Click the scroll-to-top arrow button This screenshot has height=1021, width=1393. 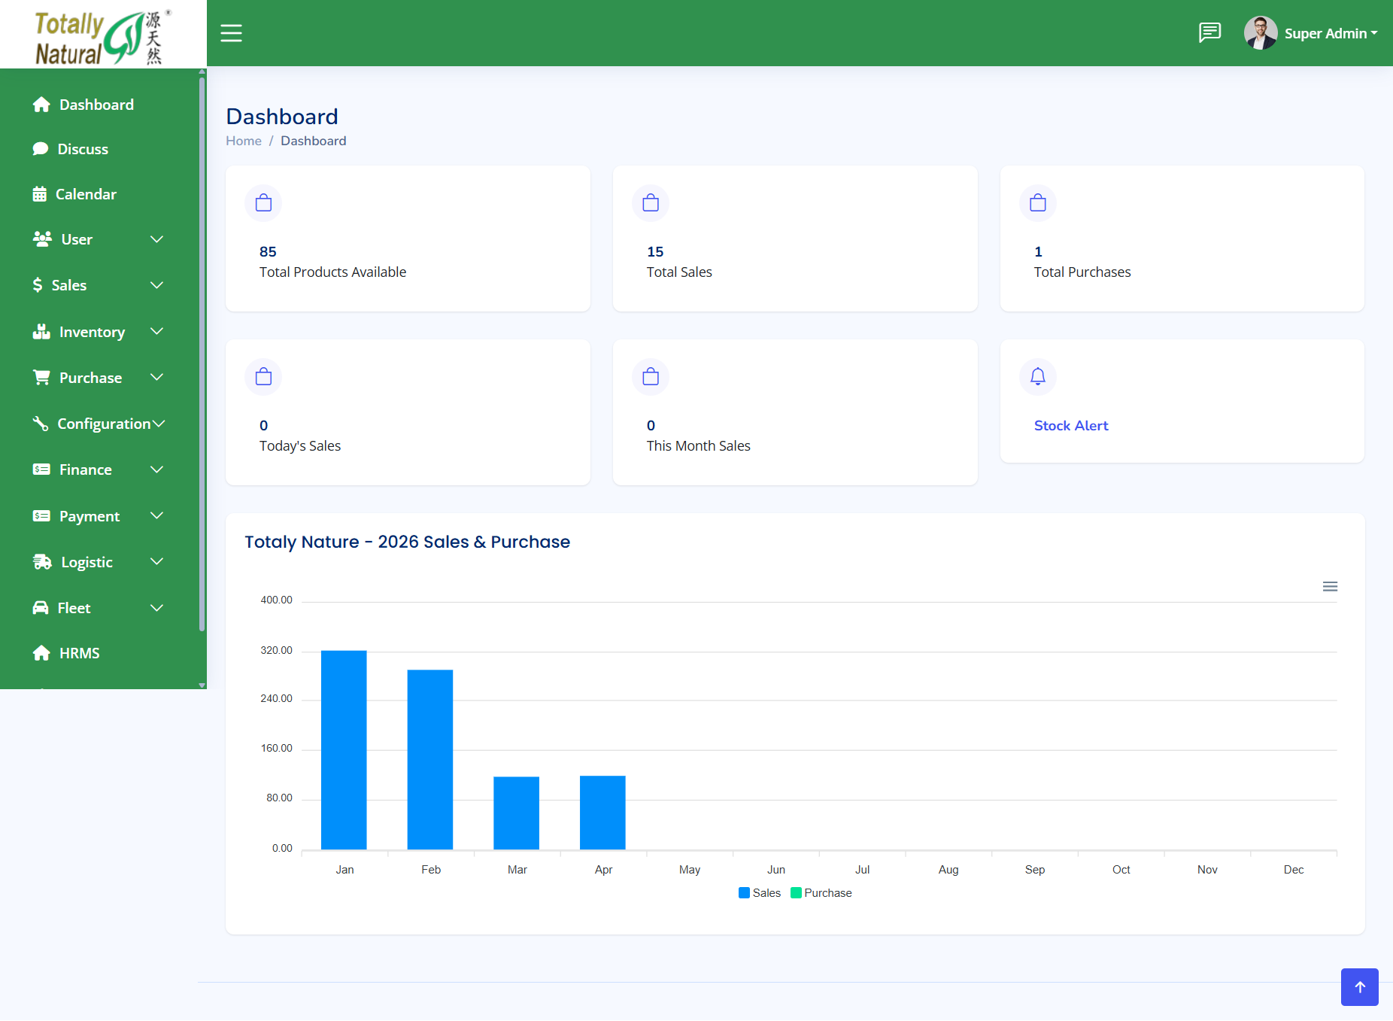1360,987
